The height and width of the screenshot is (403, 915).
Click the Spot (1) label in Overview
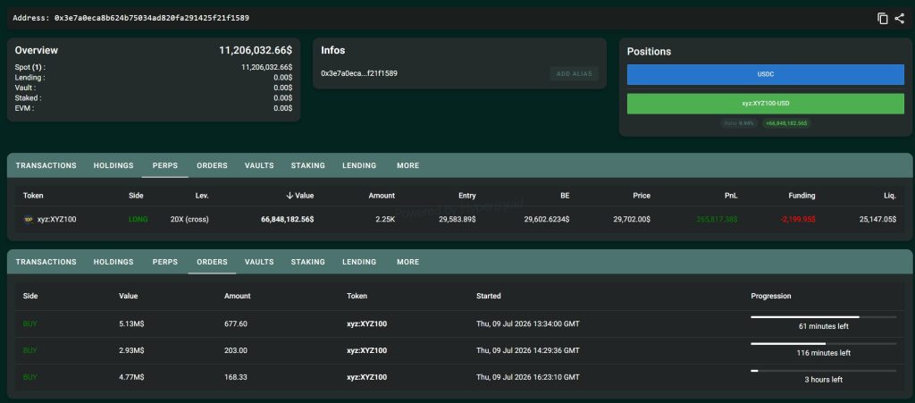point(29,68)
